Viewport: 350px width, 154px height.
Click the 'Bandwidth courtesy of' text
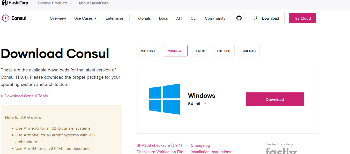point(281,144)
